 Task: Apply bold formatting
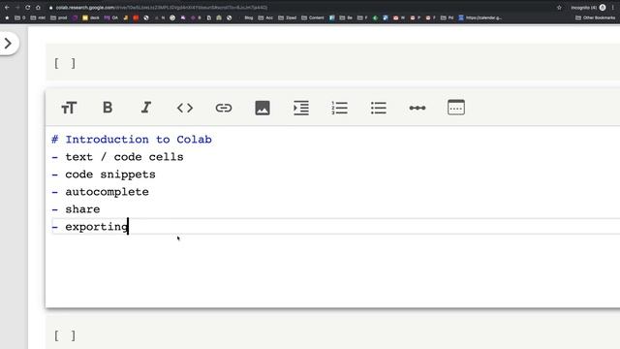[x=108, y=108]
